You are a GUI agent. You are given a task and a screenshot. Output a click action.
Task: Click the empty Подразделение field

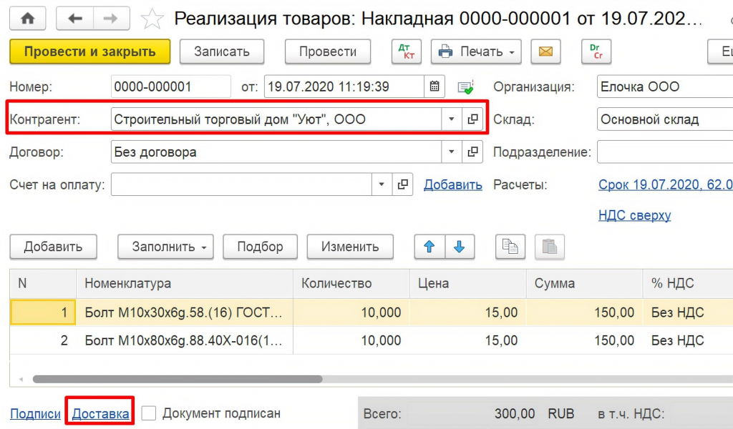(665, 152)
